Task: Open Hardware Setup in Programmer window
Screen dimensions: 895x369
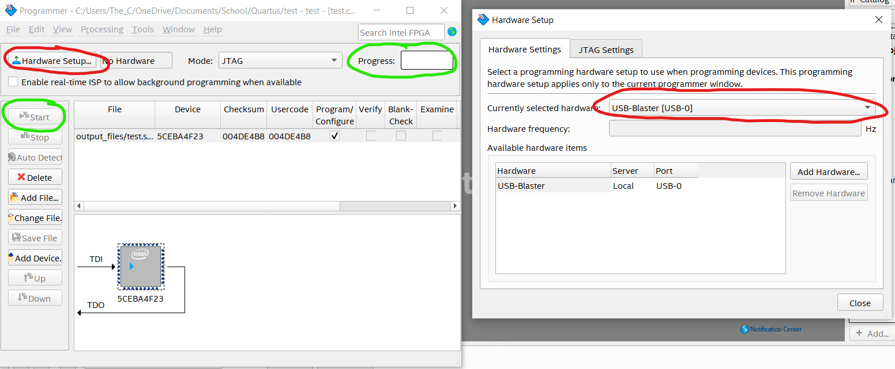Action: point(51,60)
